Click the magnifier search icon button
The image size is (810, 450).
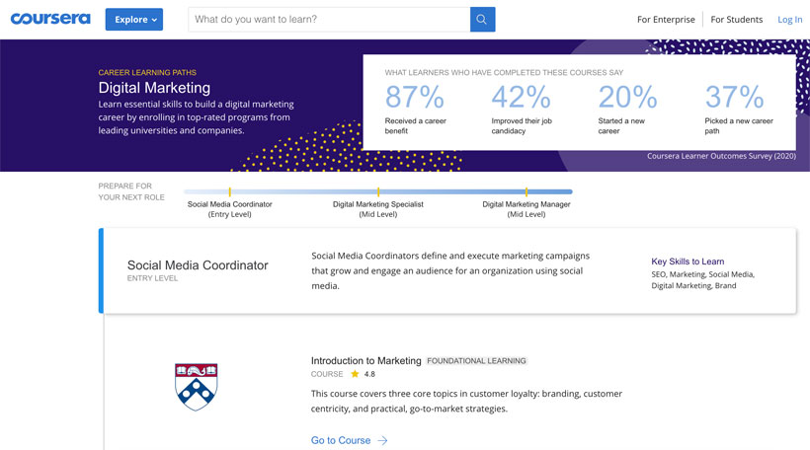(482, 20)
